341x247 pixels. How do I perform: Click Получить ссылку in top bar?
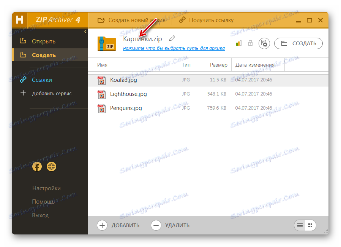point(206,20)
